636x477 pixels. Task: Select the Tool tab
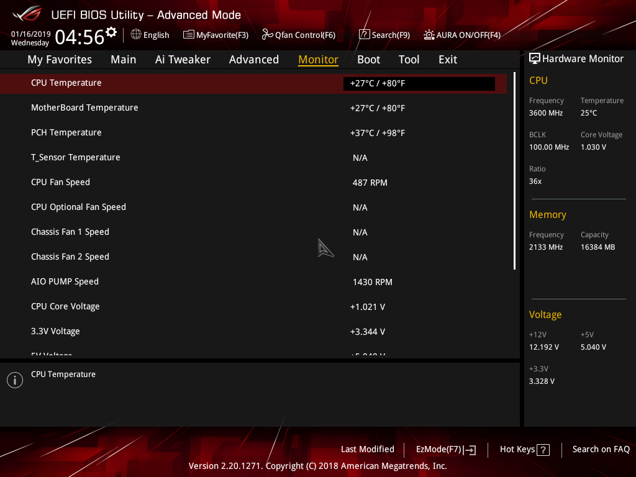pos(409,60)
